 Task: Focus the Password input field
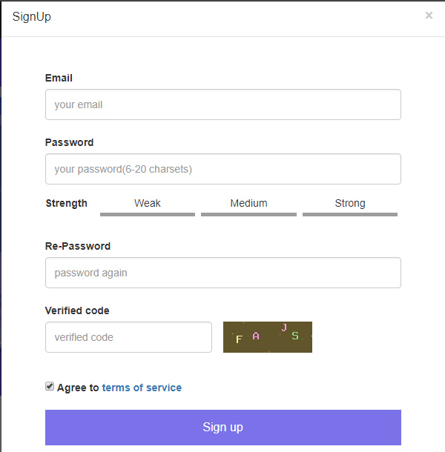(222, 169)
